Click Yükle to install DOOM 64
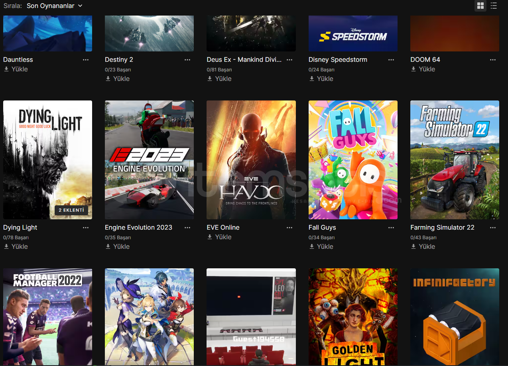 coord(423,69)
